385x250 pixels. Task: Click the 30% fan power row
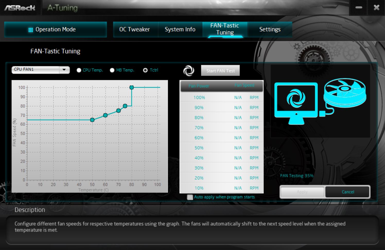[x=222, y=168]
